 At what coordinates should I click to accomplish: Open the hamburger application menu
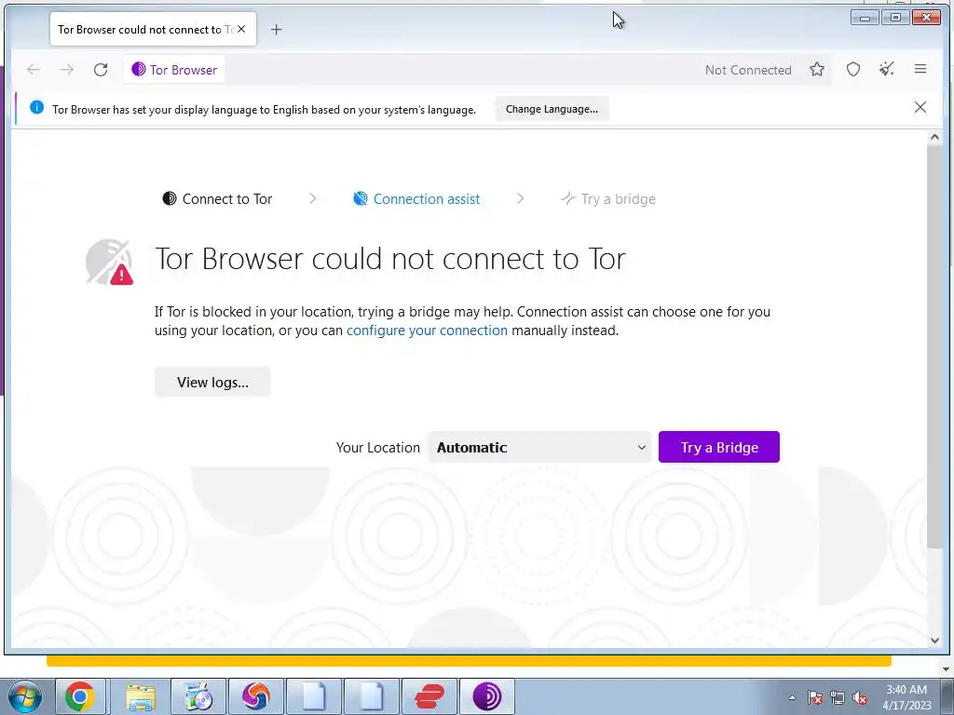click(x=920, y=69)
